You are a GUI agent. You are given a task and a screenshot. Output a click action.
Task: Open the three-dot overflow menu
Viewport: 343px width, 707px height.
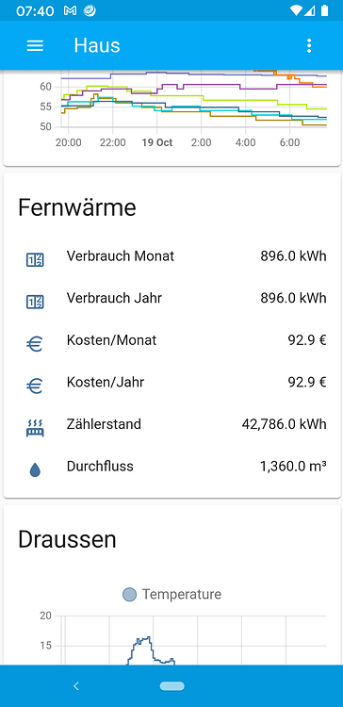click(309, 45)
